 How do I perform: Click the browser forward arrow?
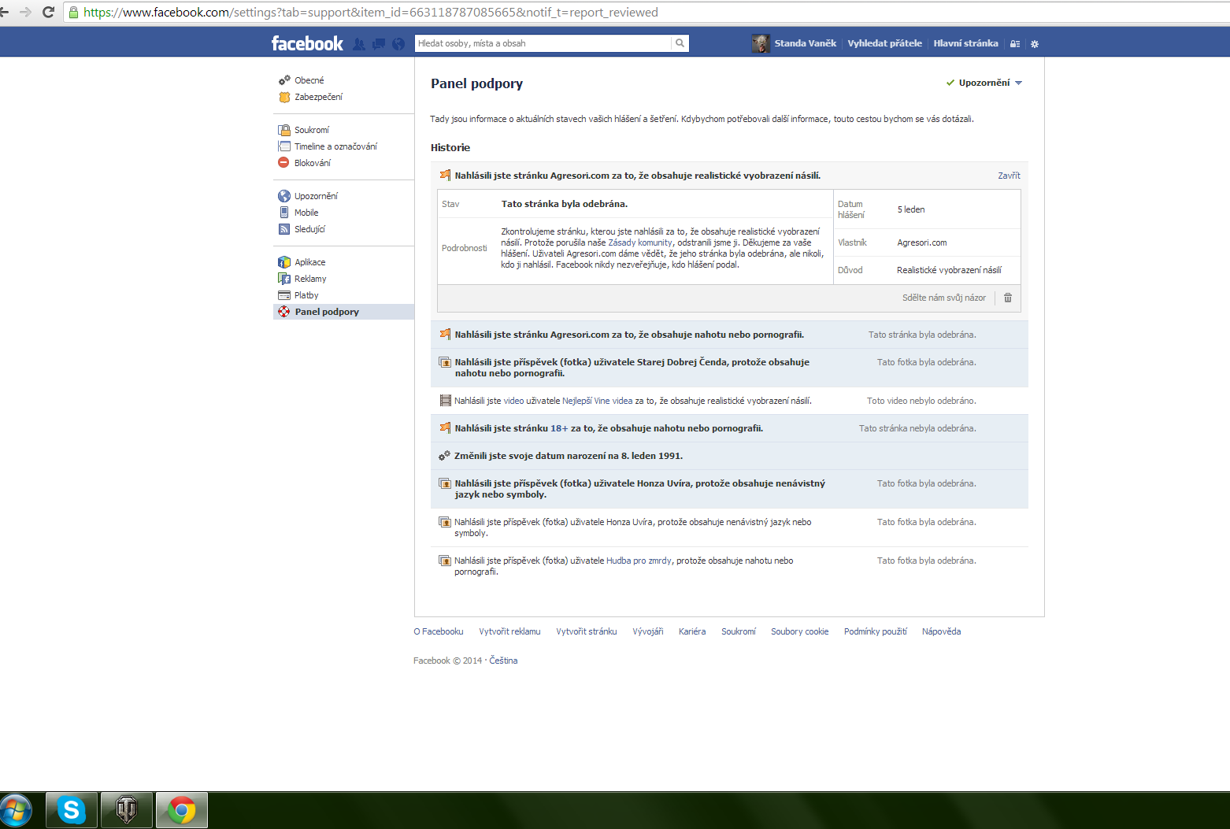tap(26, 12)
